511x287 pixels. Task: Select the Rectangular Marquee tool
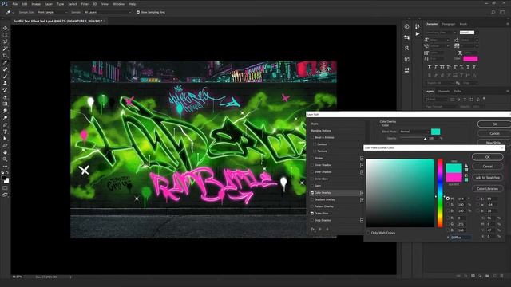click(x=6, y=35)
